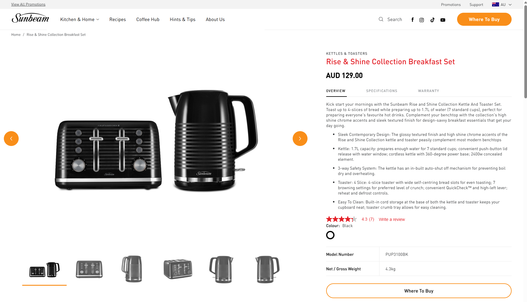
Task: Open Sunbeam's TikTok icon
Action: pyautogui.click(x=433, y=20)
